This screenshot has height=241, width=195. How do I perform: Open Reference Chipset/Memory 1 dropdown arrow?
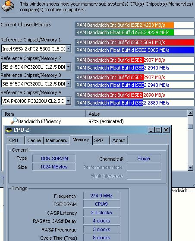(68, 48)
